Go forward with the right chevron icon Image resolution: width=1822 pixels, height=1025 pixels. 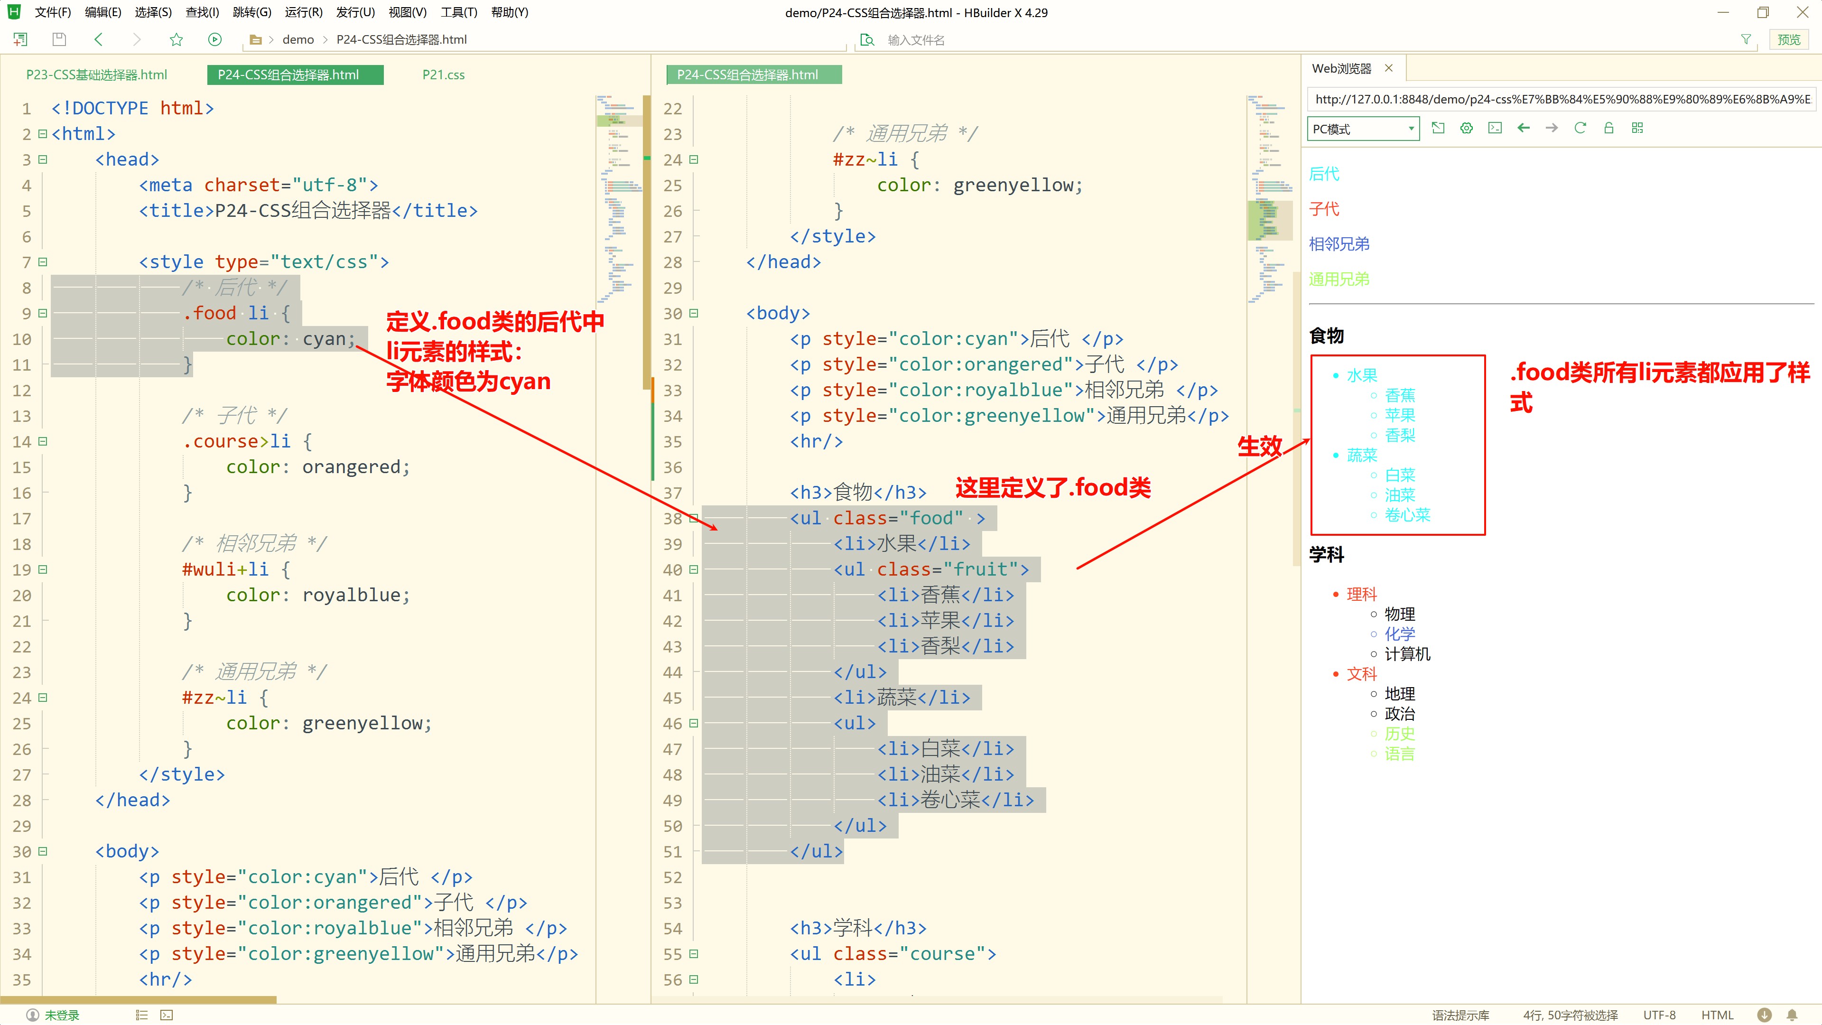click(137, 39)
